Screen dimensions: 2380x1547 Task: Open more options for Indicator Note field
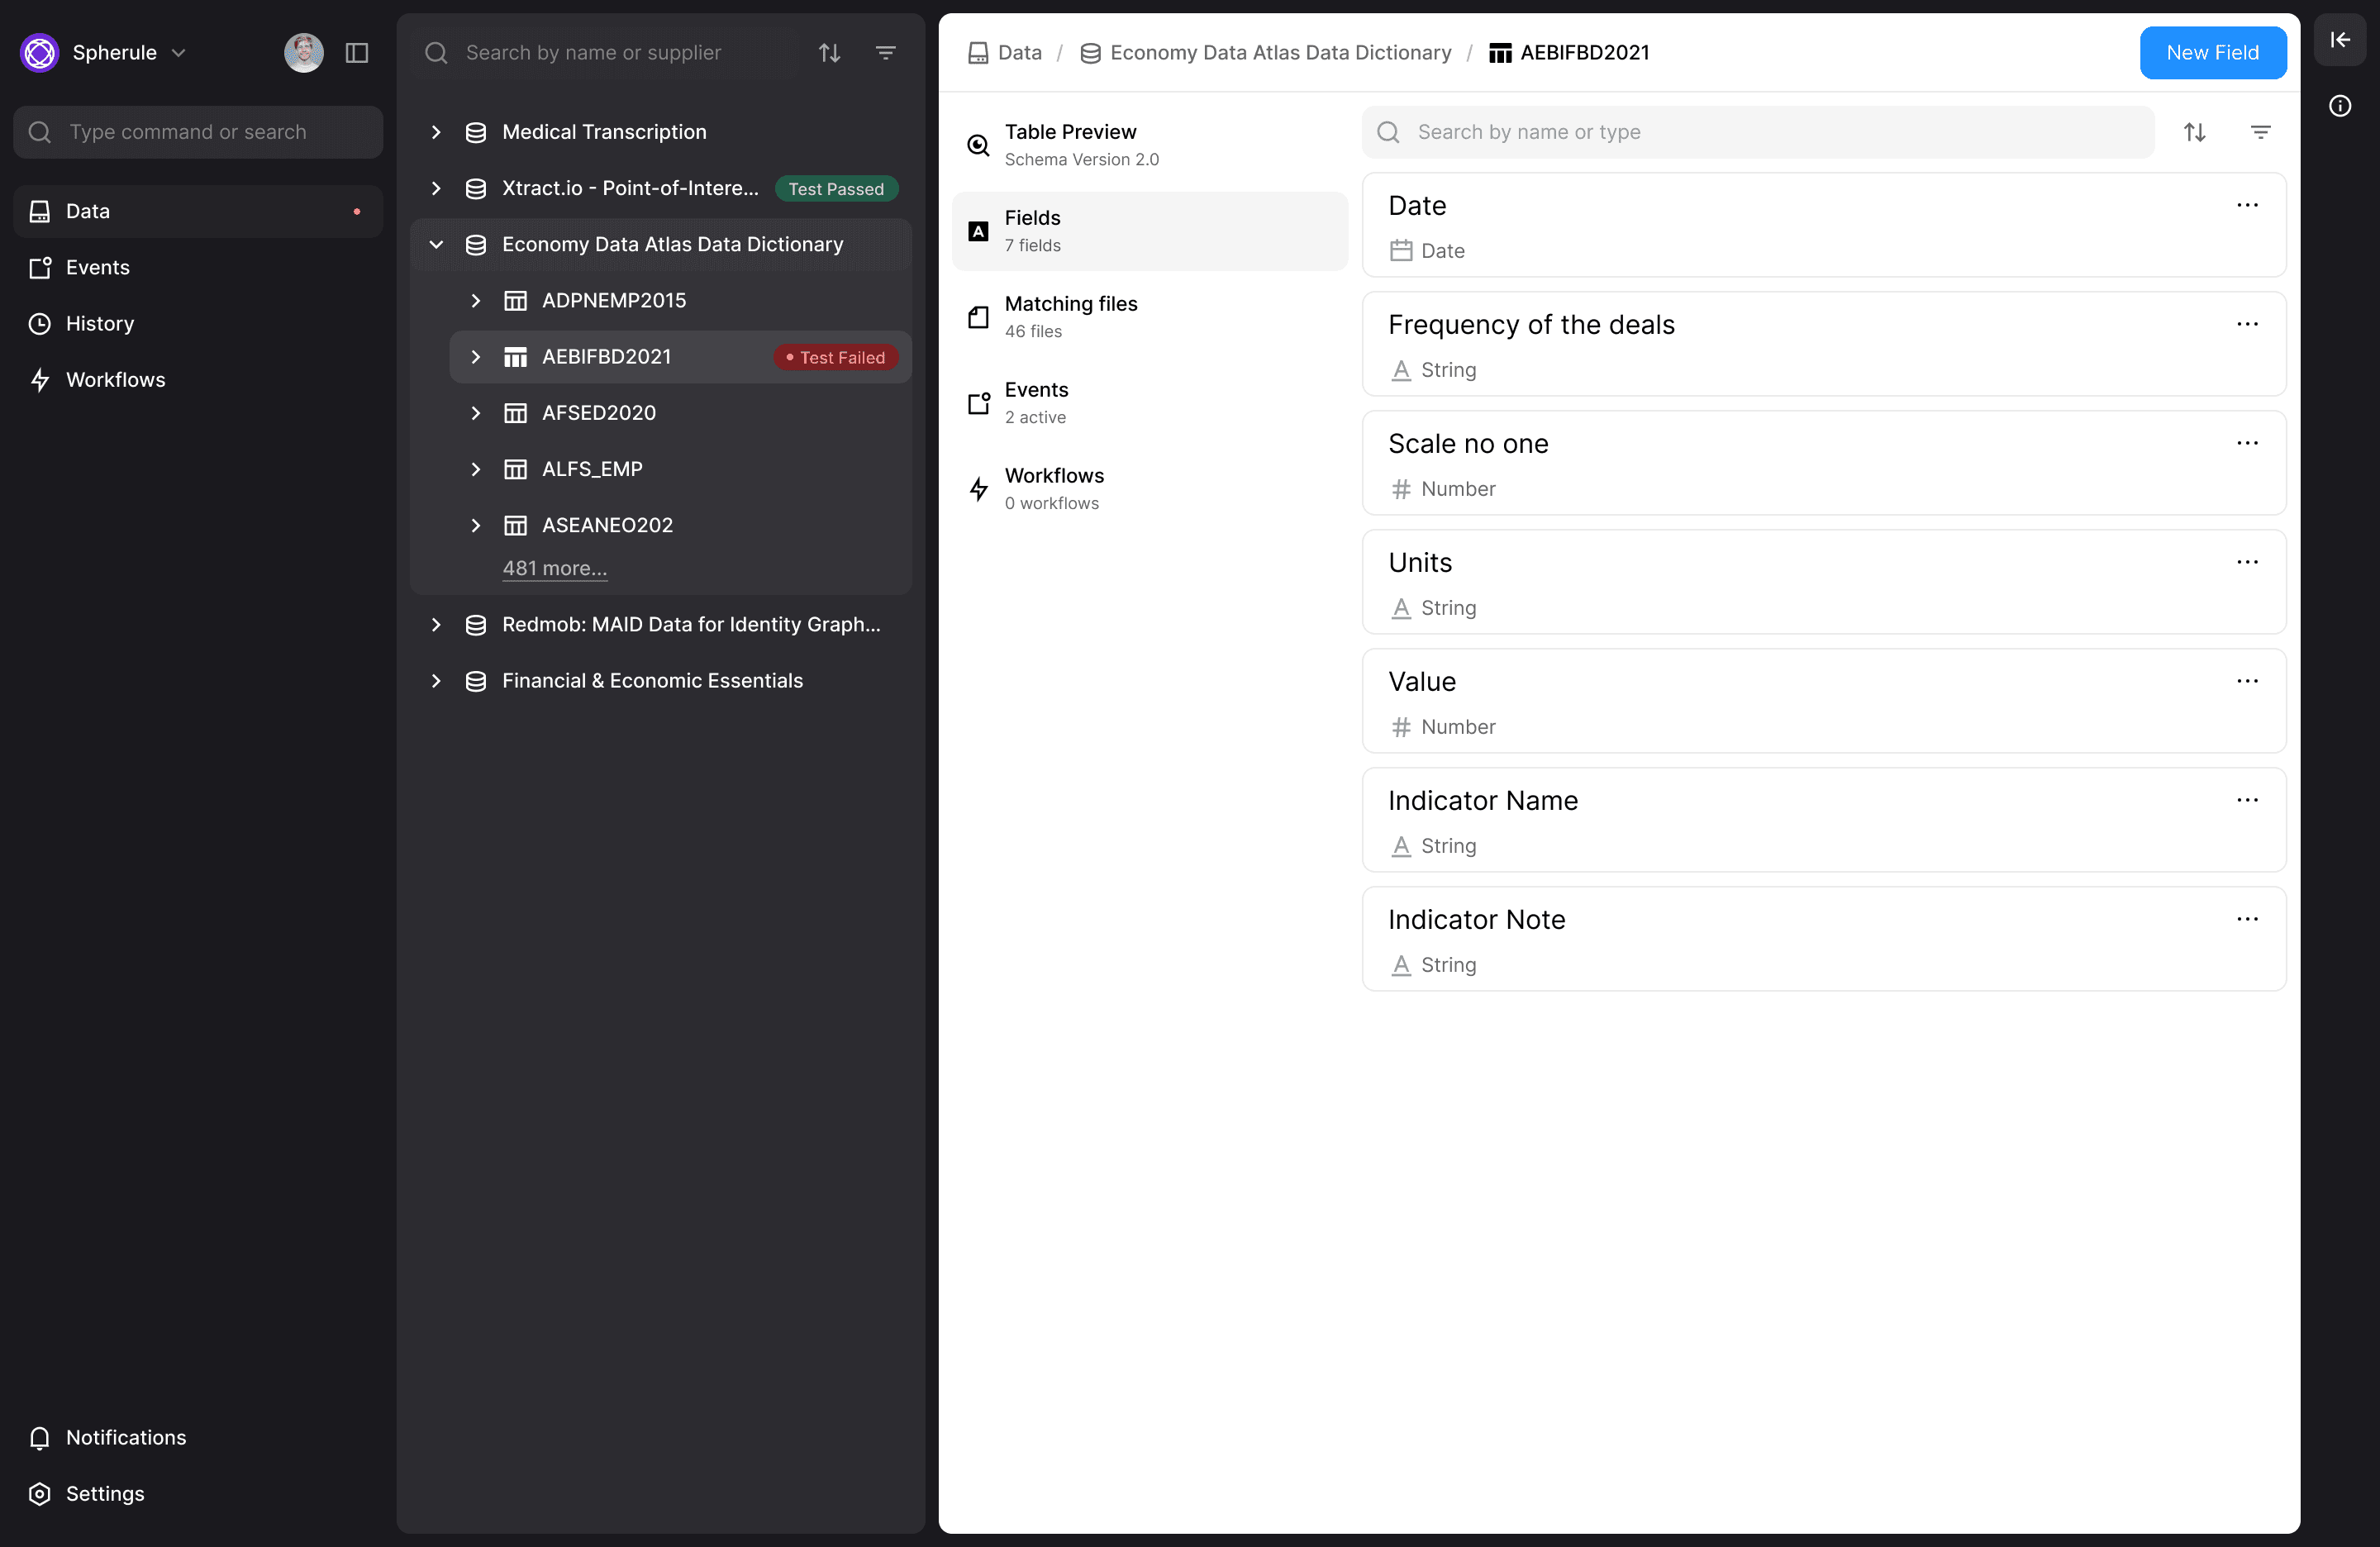click(x=2247, y=919)
